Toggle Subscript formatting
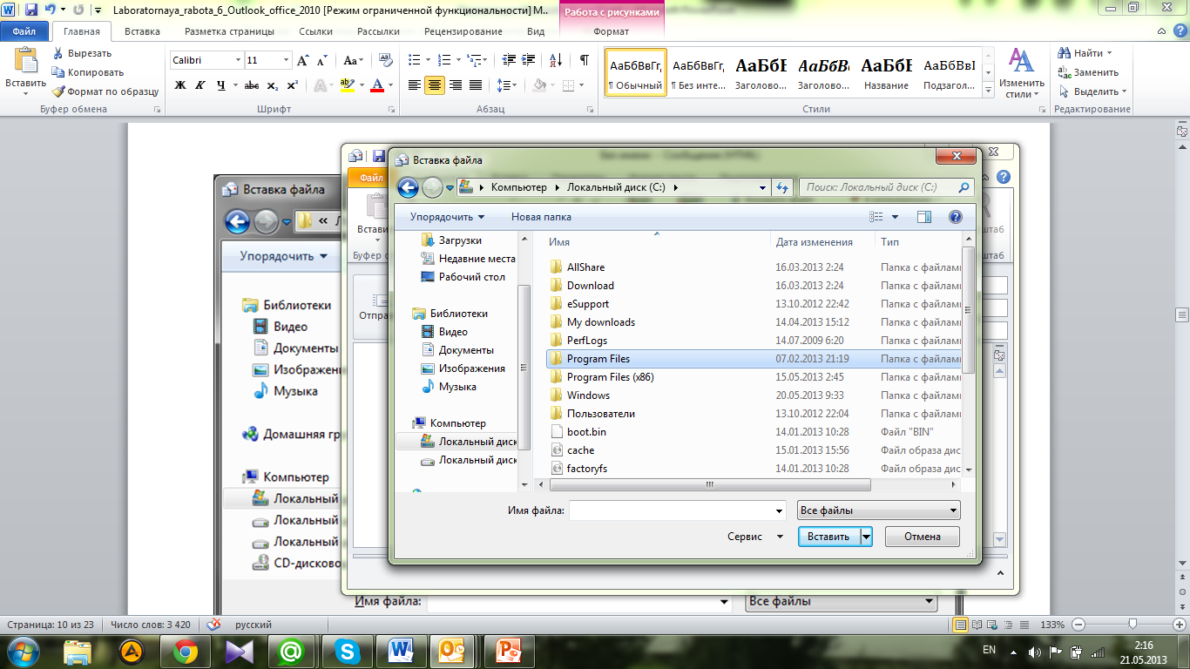Image resolution: width=1190 pixels, height=669 pixels. (x=273, y=85)
